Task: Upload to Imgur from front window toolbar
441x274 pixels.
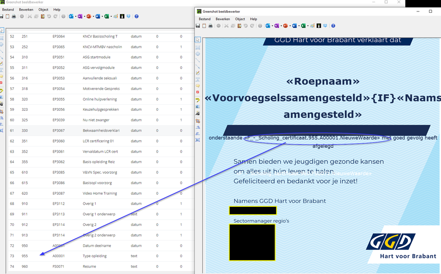Action: point(319,26)
